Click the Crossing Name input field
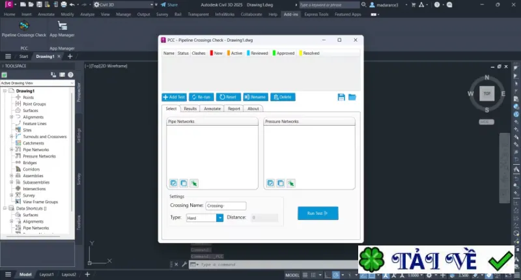521x280 pixels. coord(225,206)
